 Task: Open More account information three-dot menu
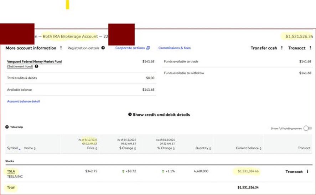(x=61, y=48)
